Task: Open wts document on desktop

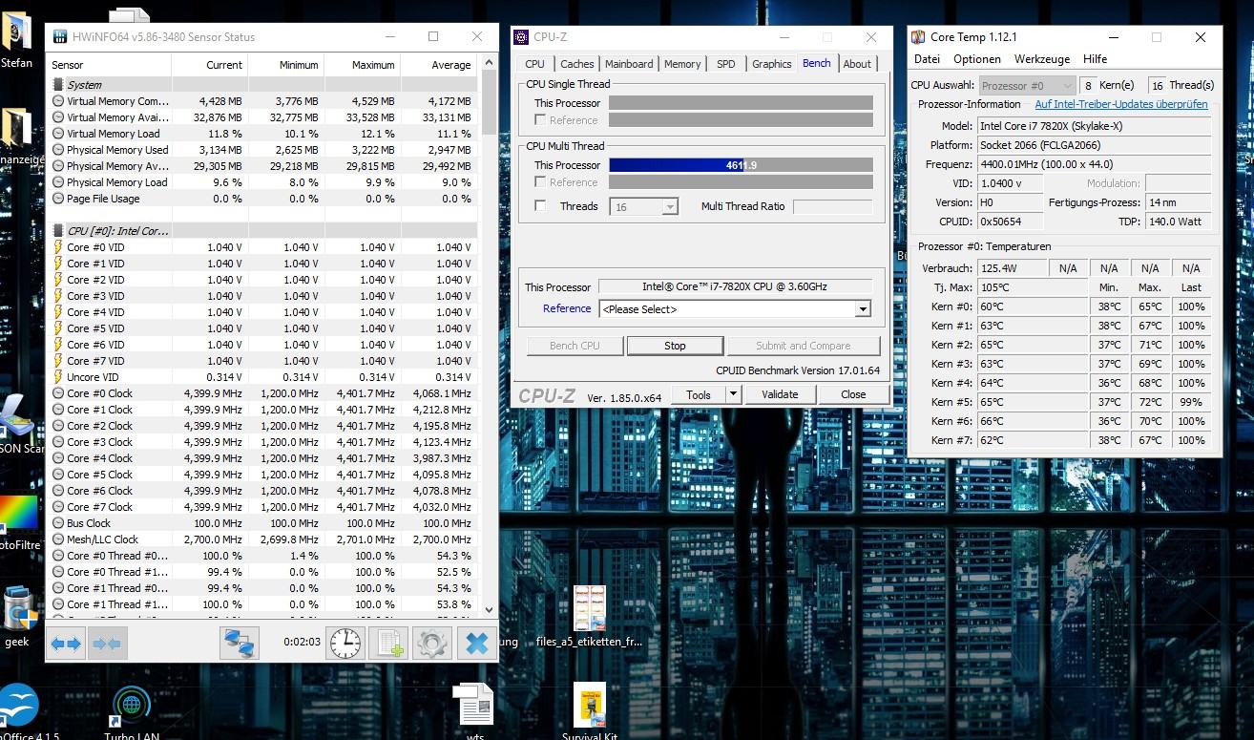Action: [x=473, y=711]
